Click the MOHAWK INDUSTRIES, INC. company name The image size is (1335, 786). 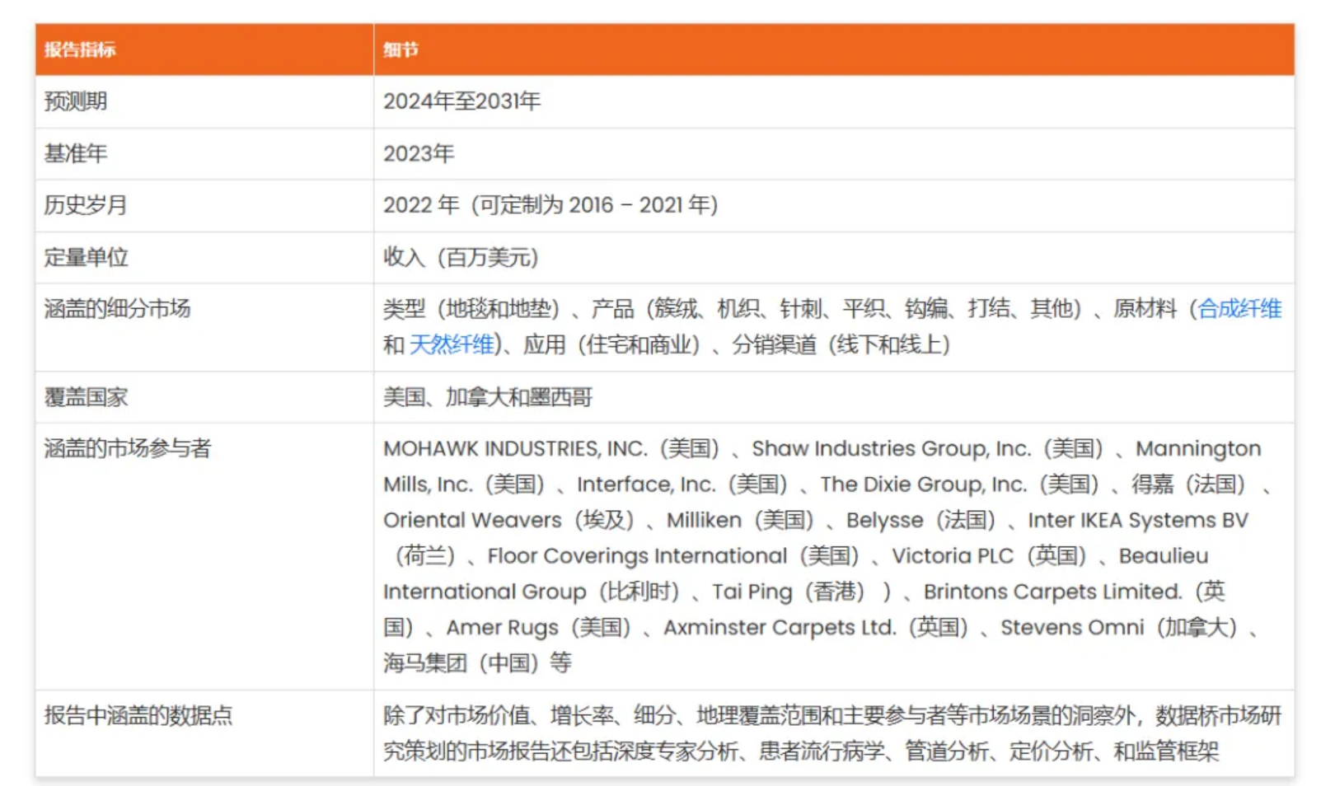(x=515, y=449)
